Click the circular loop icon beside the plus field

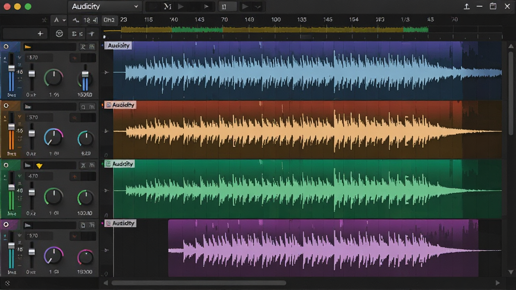tap(59, 34)
